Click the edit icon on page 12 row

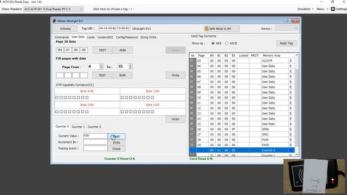(291, 108)
